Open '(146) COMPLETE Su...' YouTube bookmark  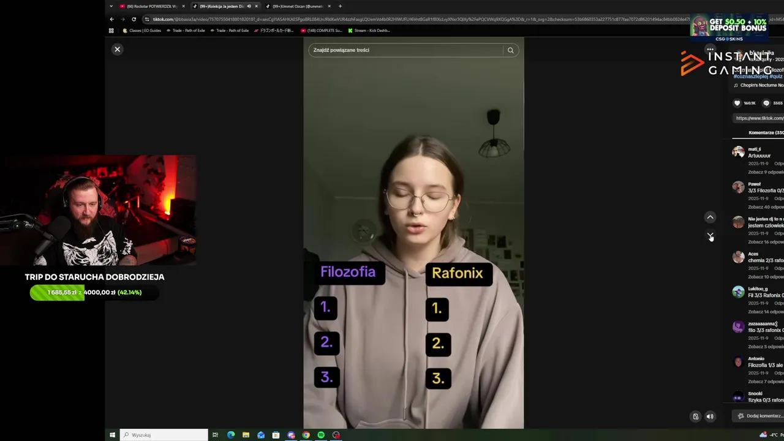pos(321,30)
